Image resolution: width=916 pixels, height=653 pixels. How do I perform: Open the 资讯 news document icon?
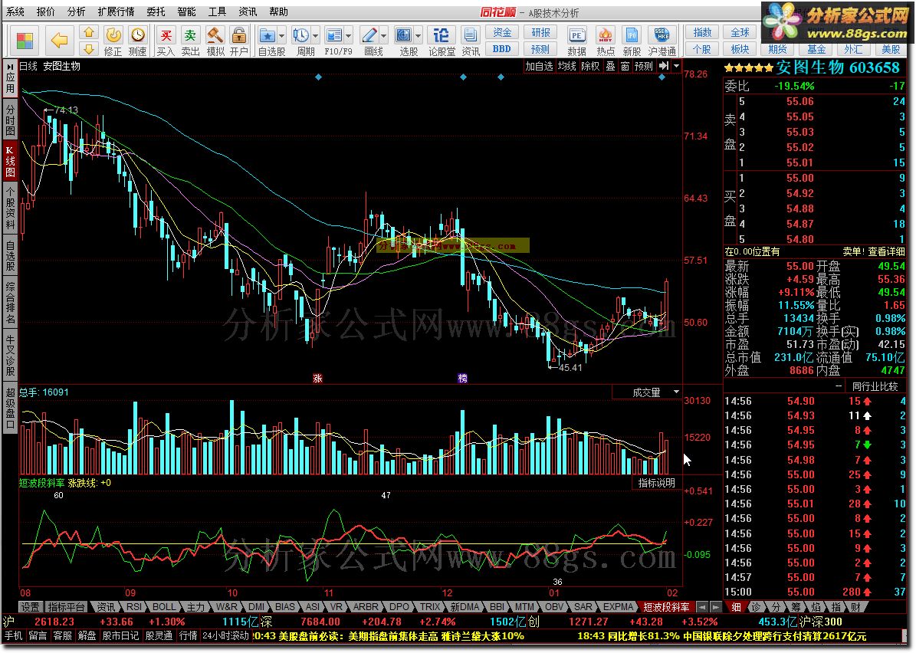pyautogui.click(x=471, y=41)
